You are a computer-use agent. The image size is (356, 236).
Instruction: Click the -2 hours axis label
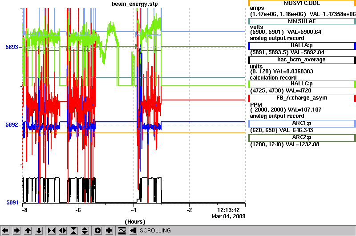[x=190, y=210]
